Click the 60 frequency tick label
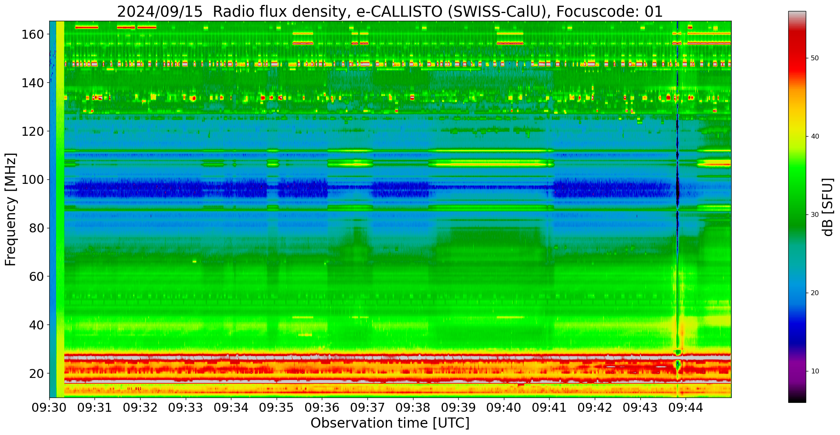The height and width of the screenshot is (435, 840). point(37,276)
